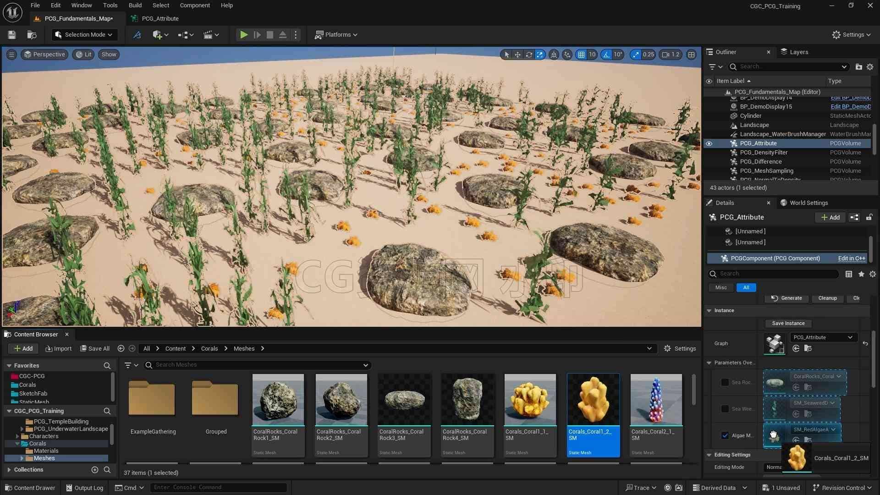Enable the Sea Weed parameter override checkbox
880x495 pixels.
click(x=725, y=409)
